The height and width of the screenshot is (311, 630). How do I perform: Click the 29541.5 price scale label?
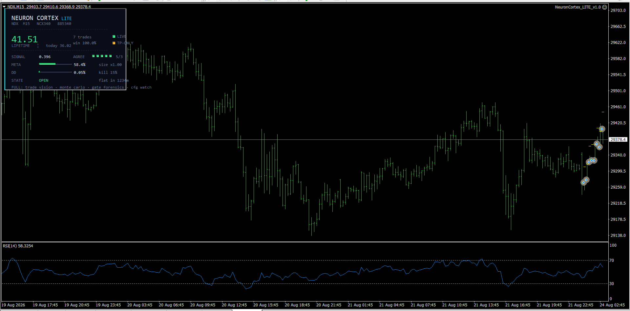tap(618, 74)
